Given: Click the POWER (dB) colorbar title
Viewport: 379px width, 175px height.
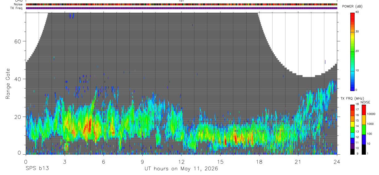Looking at the screenshot, I should coord(352,6).
